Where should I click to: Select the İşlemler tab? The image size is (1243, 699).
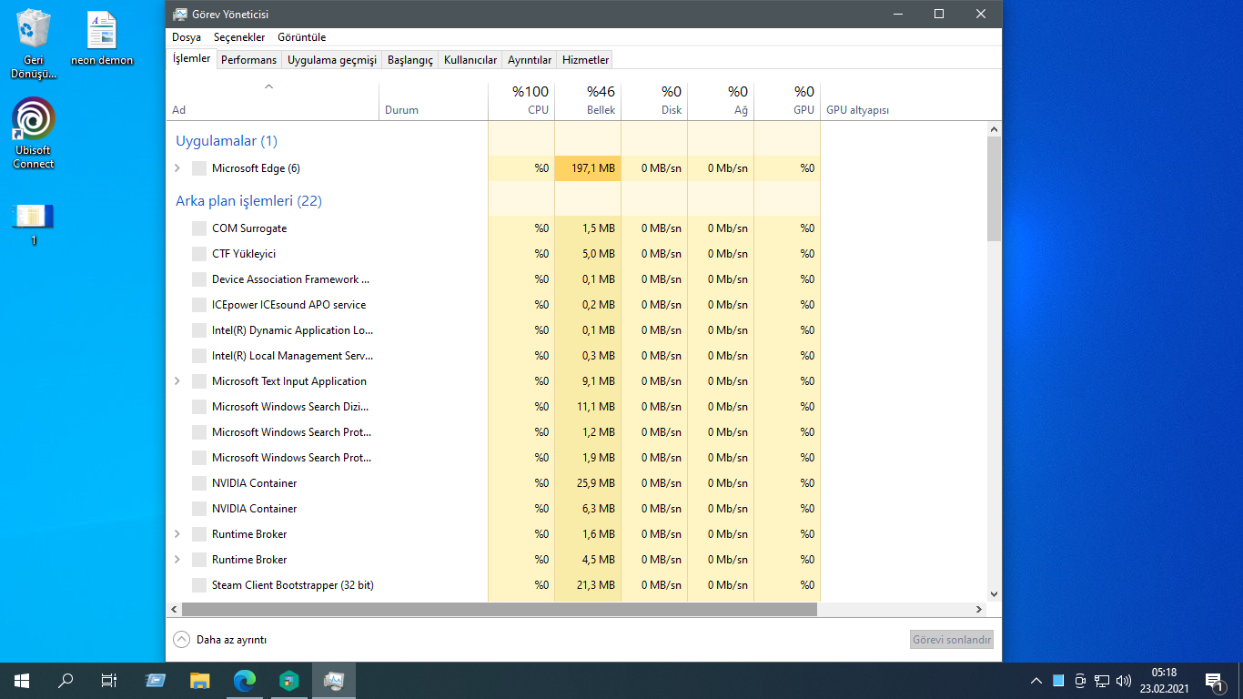click(x=192, y=59)
